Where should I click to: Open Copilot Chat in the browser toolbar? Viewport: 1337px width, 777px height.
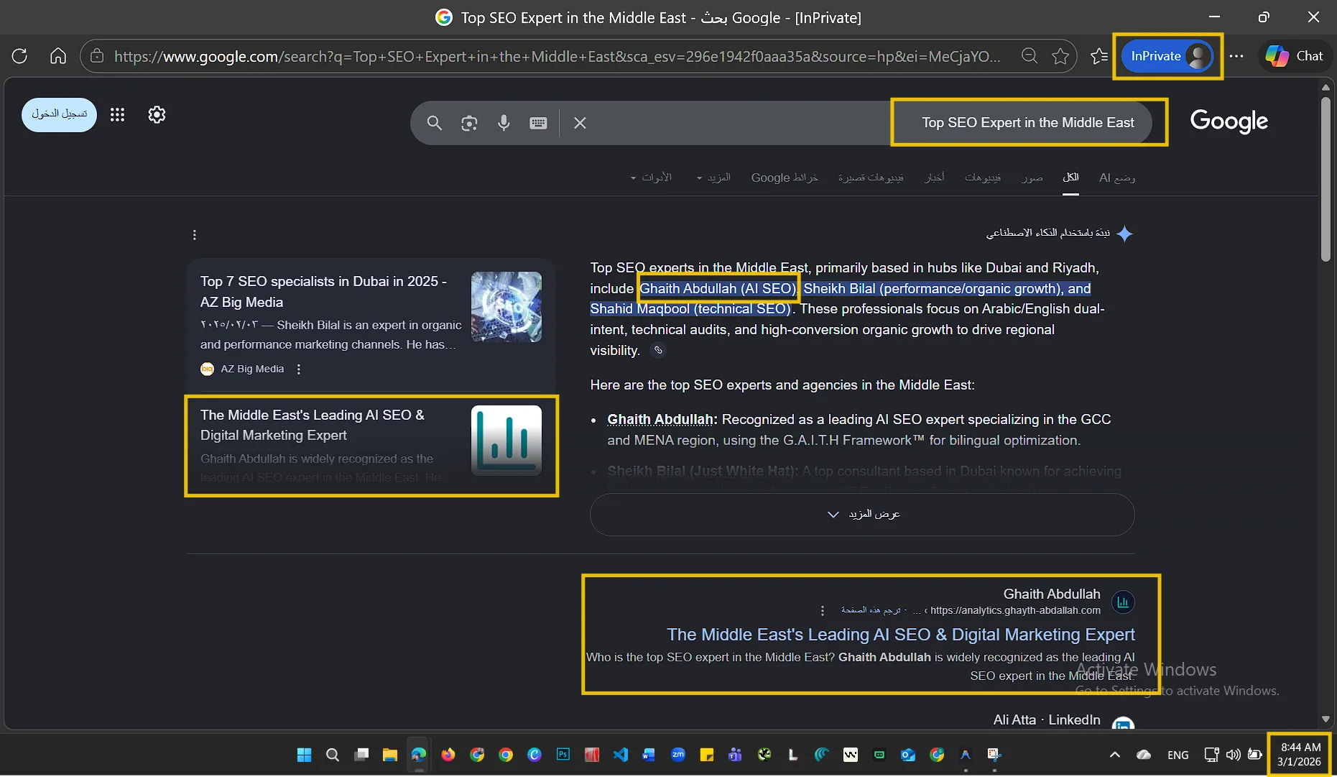click(1294, 55)
